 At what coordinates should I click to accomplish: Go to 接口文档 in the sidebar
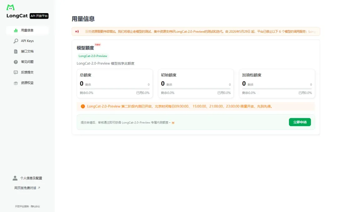point(27,51)
